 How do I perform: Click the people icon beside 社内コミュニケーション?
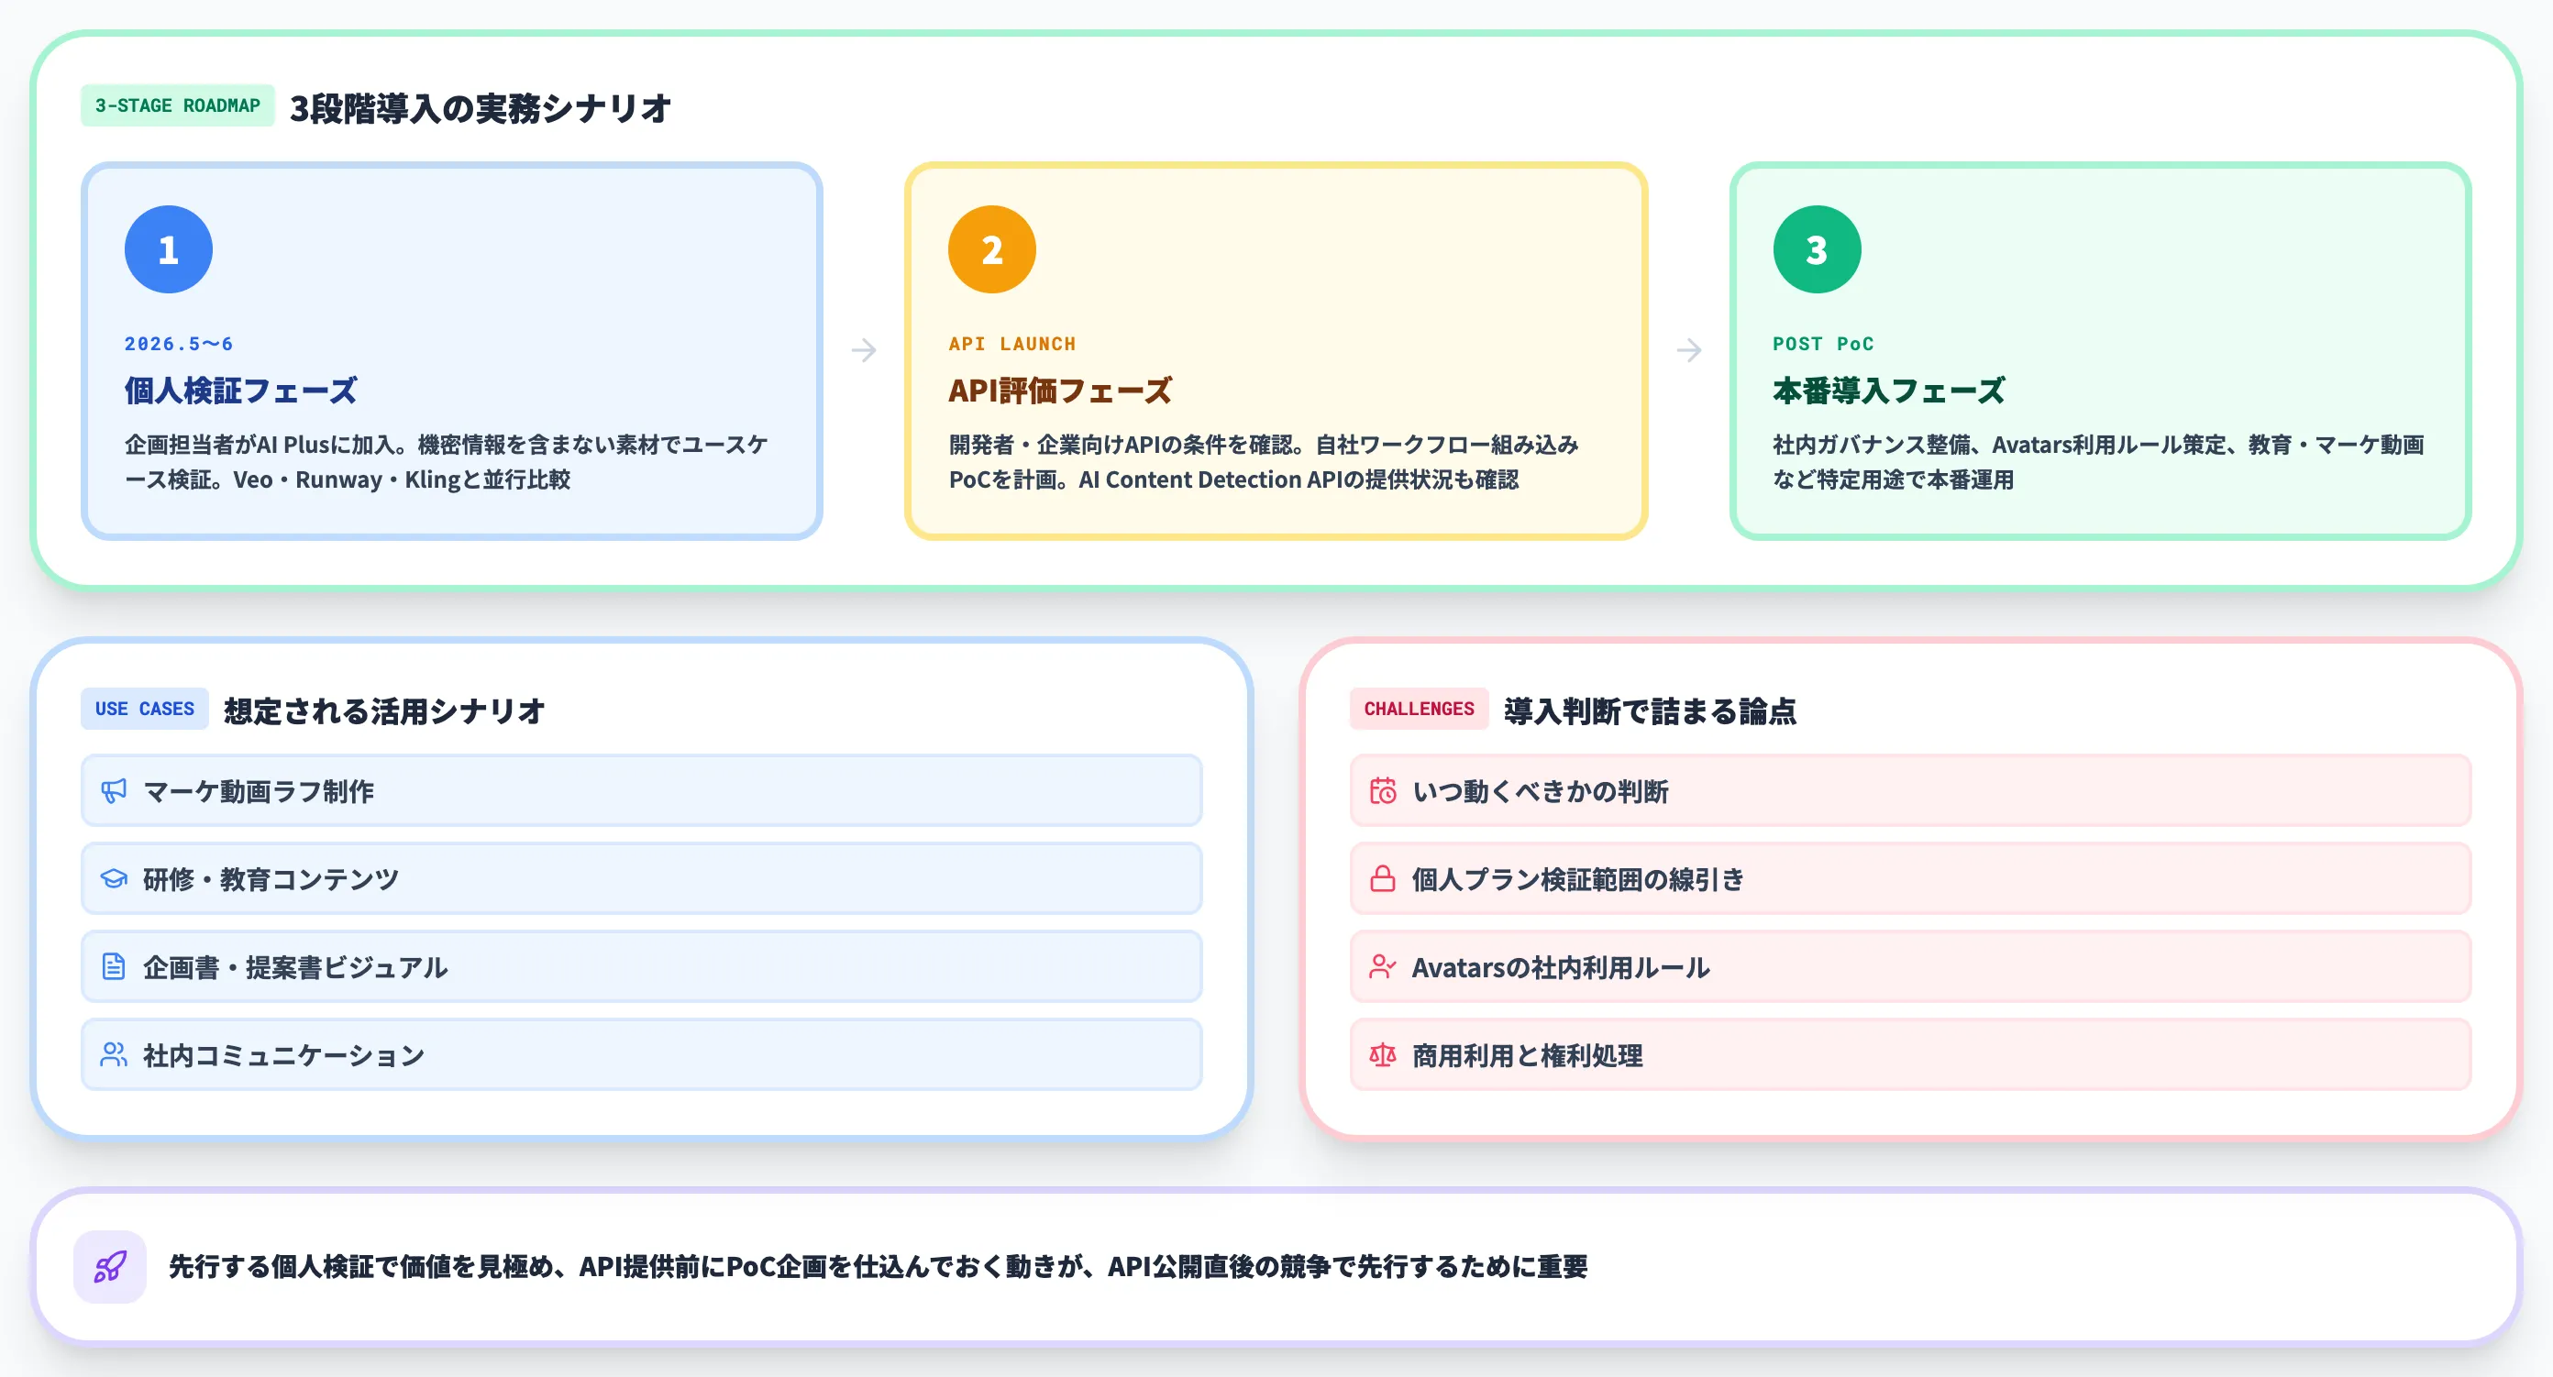[x=114, y=1054]
